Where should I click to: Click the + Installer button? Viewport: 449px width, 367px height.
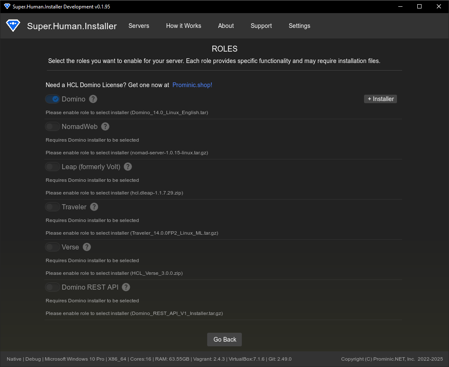[x=380, y=99]
